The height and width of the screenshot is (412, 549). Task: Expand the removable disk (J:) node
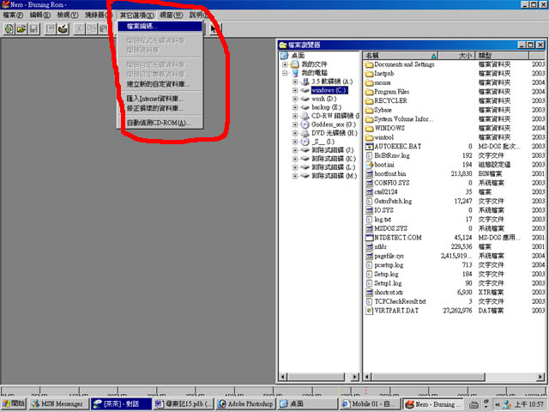[295, 150]
